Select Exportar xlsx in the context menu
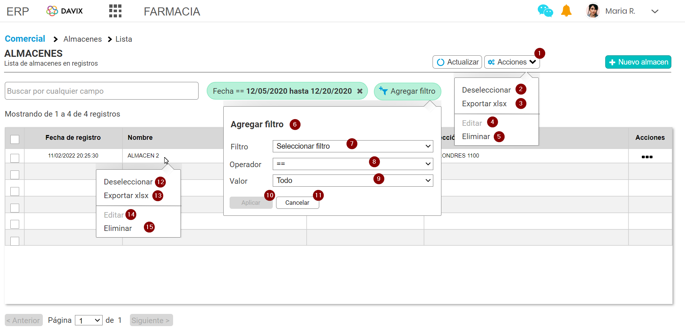 [x=126, y=196]
